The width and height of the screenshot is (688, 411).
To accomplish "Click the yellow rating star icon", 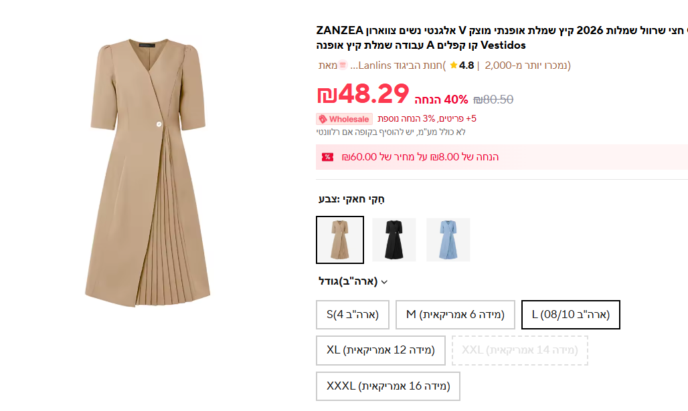I will coord(454,65).
